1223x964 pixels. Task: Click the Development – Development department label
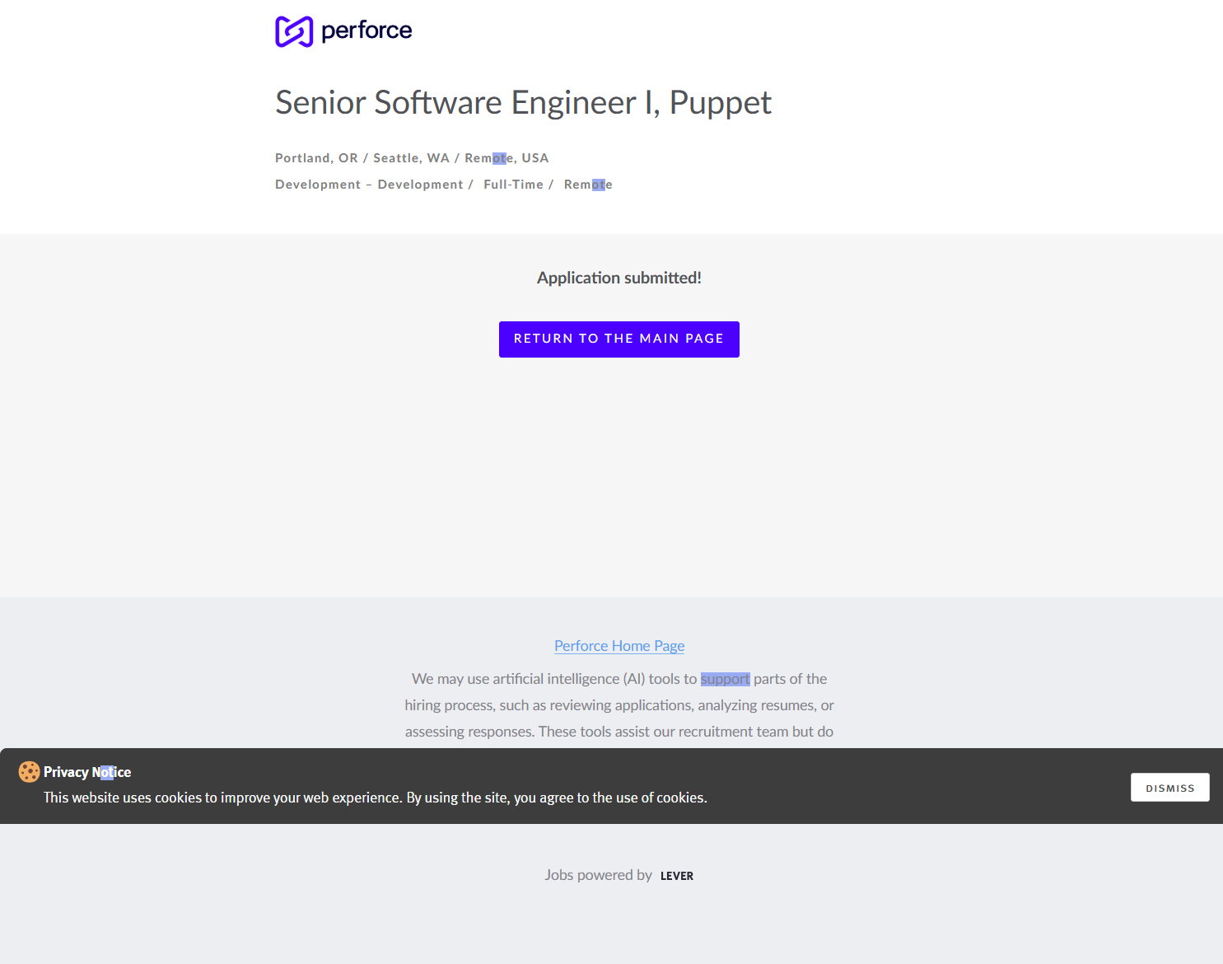click(369, 185)
